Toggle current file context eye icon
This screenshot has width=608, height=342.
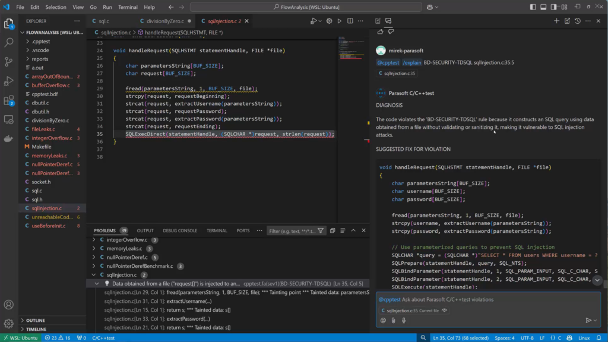[x=444, y=310]
